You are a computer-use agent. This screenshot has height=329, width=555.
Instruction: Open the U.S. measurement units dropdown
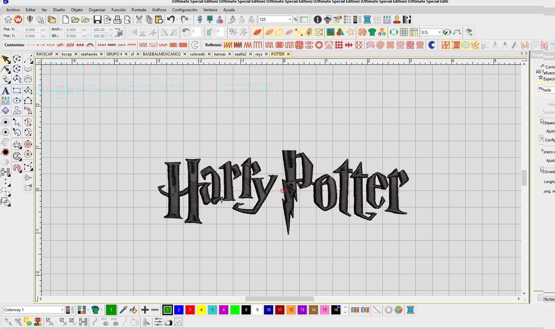439,32
